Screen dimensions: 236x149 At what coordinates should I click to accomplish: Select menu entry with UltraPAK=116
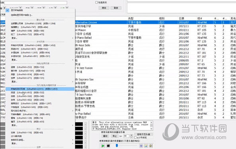coord(40,132)
